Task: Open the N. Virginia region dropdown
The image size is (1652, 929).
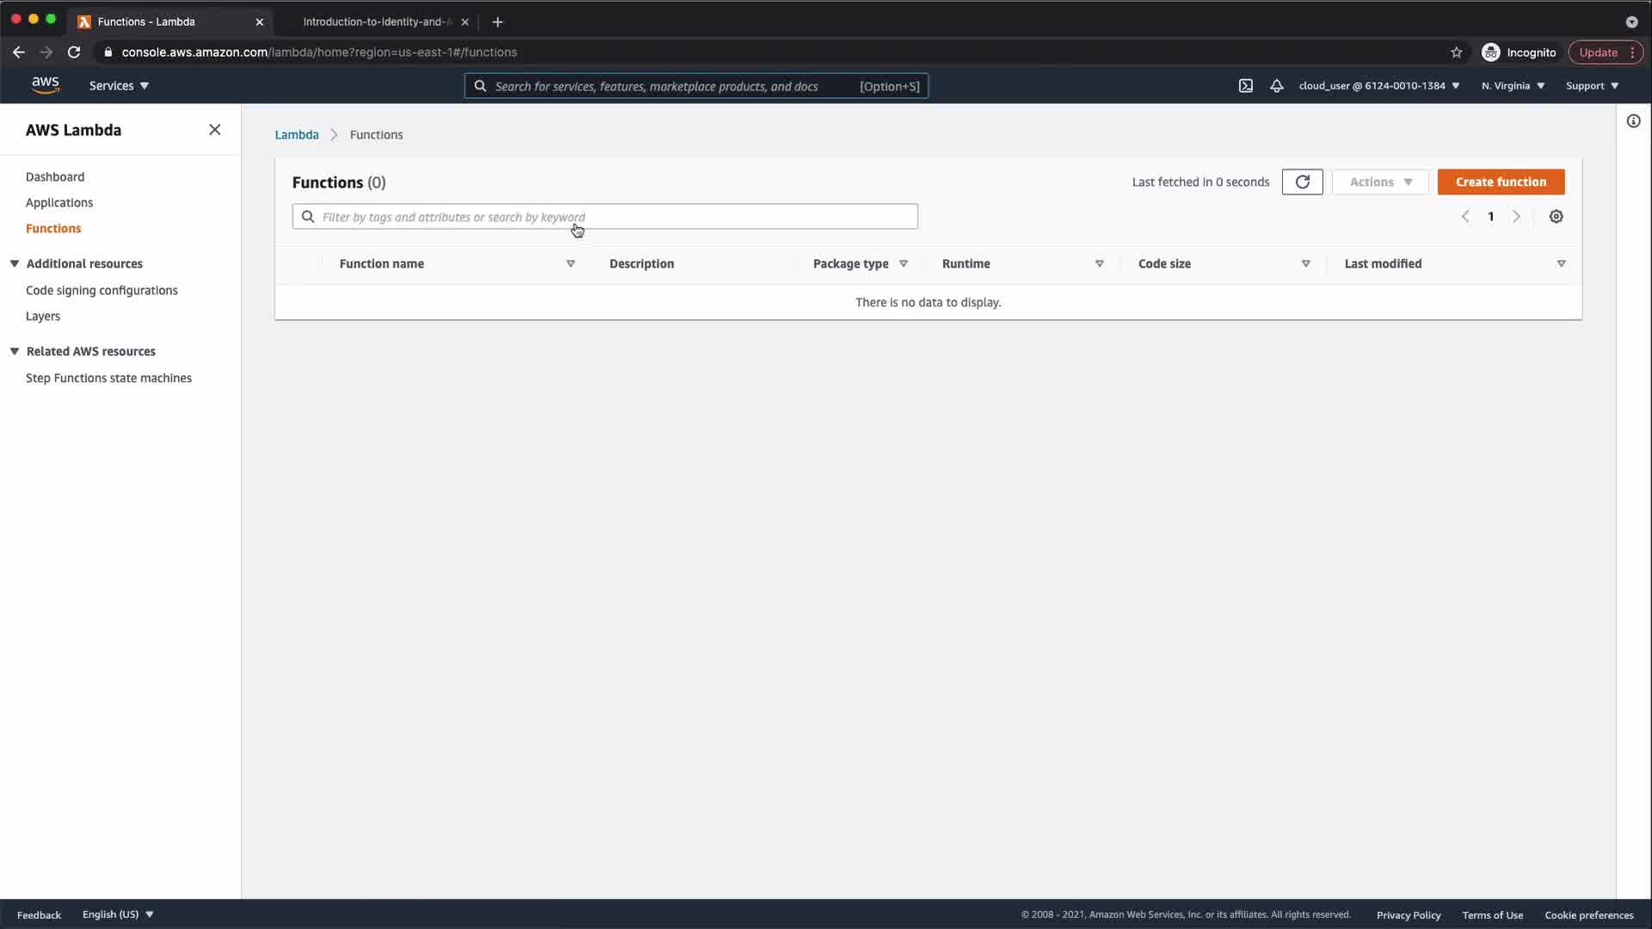Action: (x=1512, y=86)
